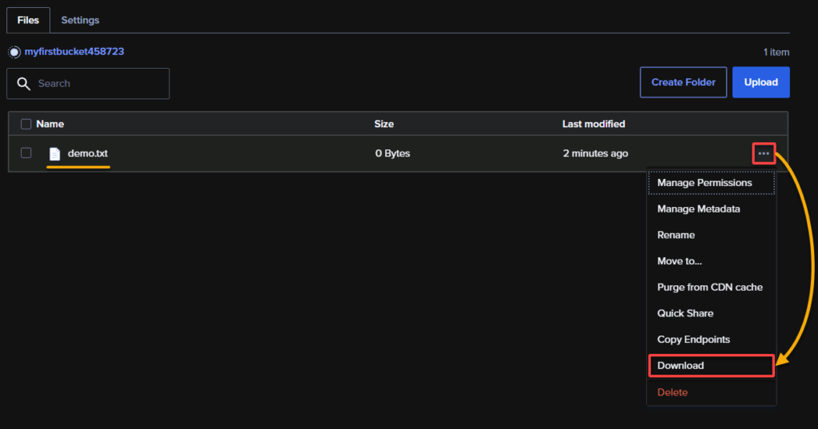
Task: Click Rename in the context menu
Action: coord(676,236)
